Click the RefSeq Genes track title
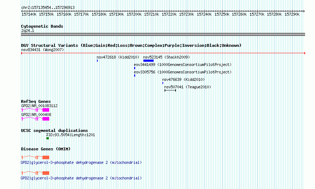 tap(36, 101)
